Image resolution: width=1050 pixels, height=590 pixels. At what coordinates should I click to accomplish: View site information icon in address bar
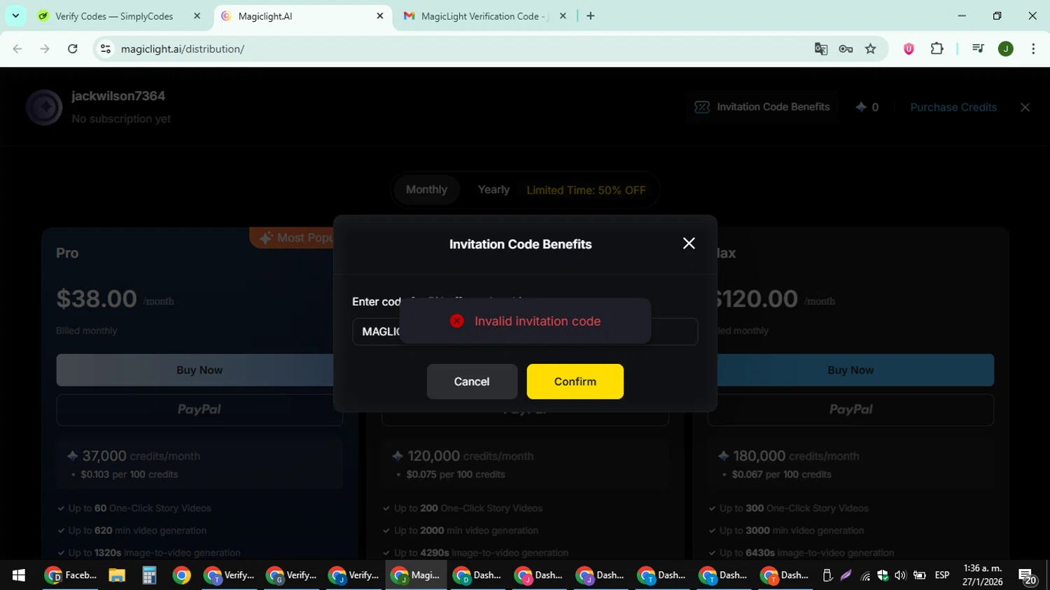click(106, 49)
